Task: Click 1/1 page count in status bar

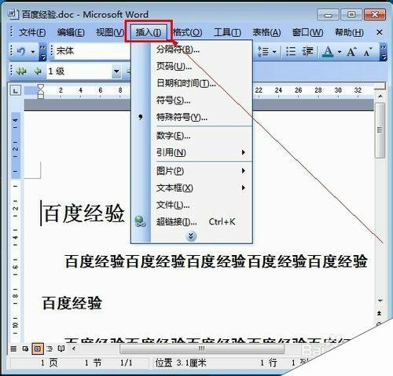Action: pyautogui.click(x=127, y=363)
